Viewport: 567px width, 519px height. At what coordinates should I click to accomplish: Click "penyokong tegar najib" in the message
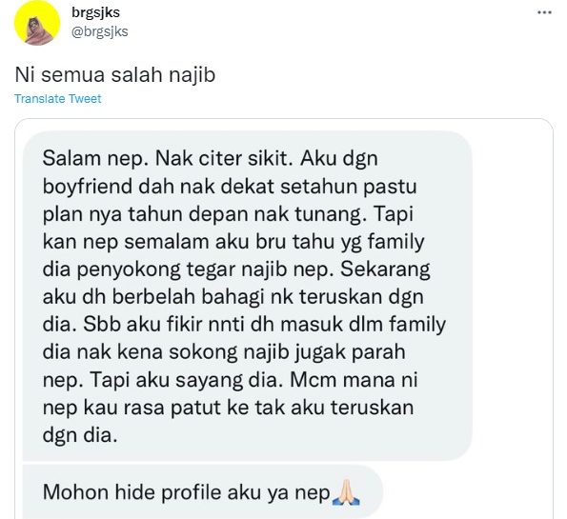coord(182,269)
